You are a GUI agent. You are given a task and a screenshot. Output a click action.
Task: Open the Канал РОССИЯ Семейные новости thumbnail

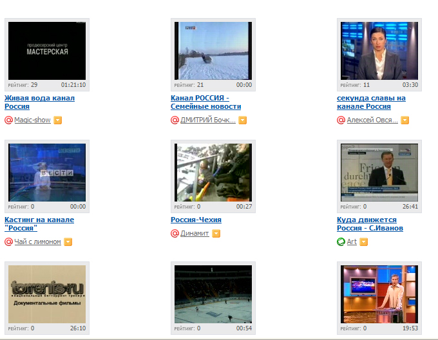click(x=213, y=51)
